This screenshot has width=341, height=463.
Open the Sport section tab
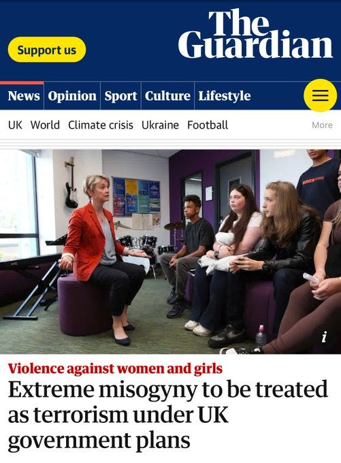point(120,96)
